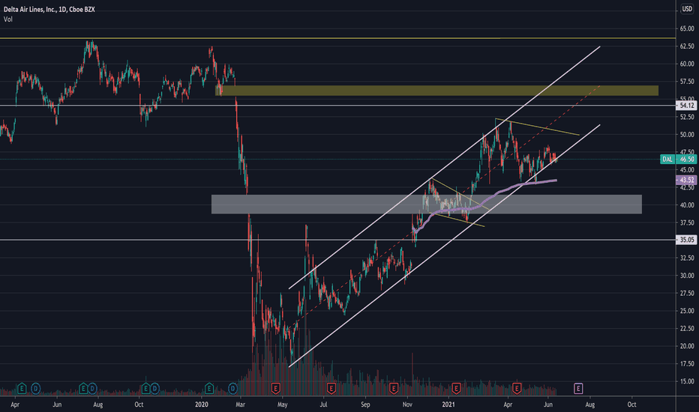Viewport: 699px width, 412px height.
Task: Click the 62.50 price scale label
Action: pos(687,46)
